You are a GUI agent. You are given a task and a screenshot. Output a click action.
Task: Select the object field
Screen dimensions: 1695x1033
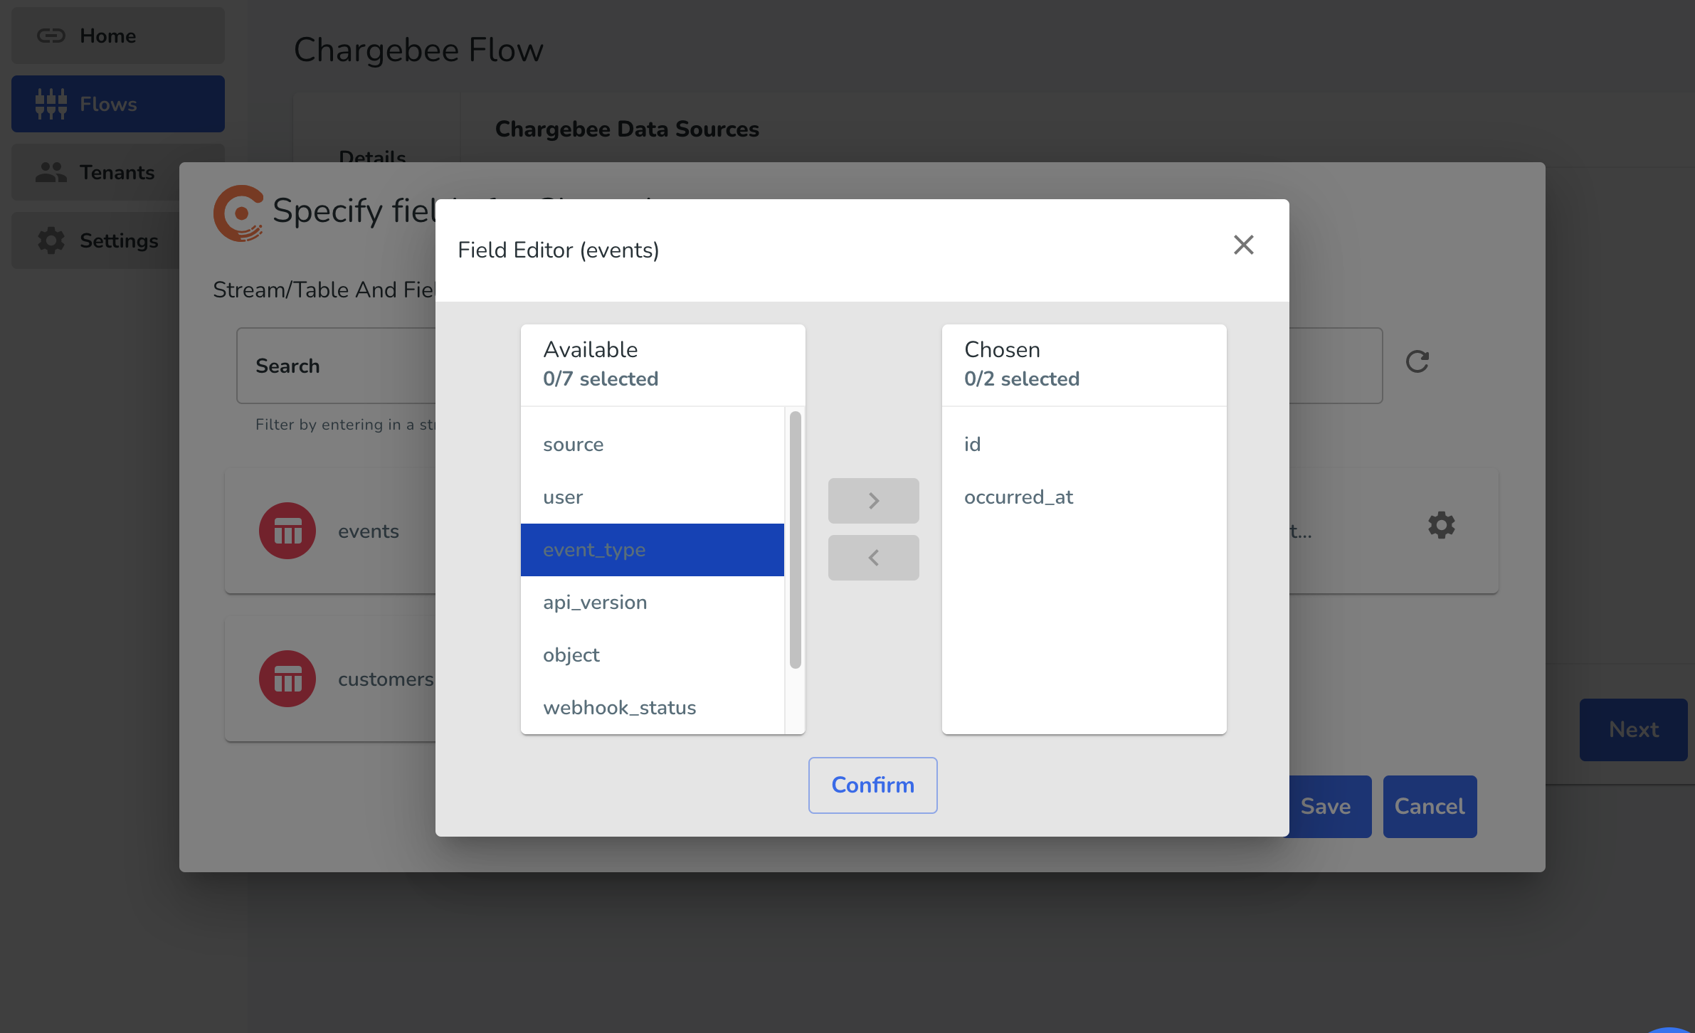[653, 655]
